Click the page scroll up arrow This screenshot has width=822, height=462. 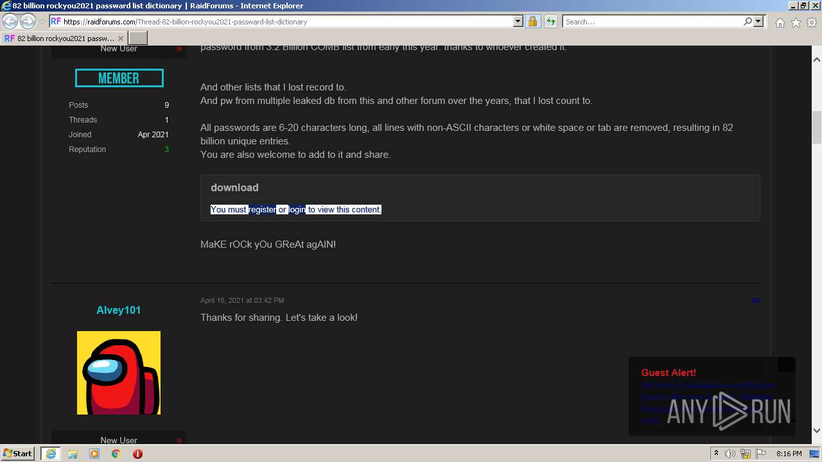[x=817, y=60]
